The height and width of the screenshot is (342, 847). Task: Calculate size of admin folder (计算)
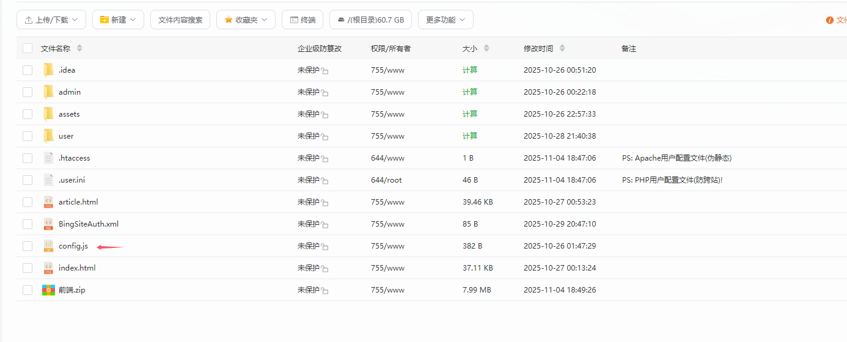point(470,92)
